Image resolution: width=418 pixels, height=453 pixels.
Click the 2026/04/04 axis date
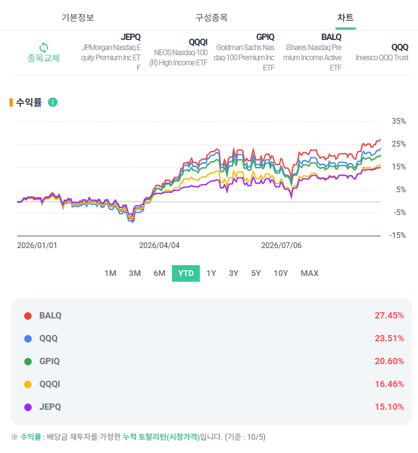(x=159, y=246)
